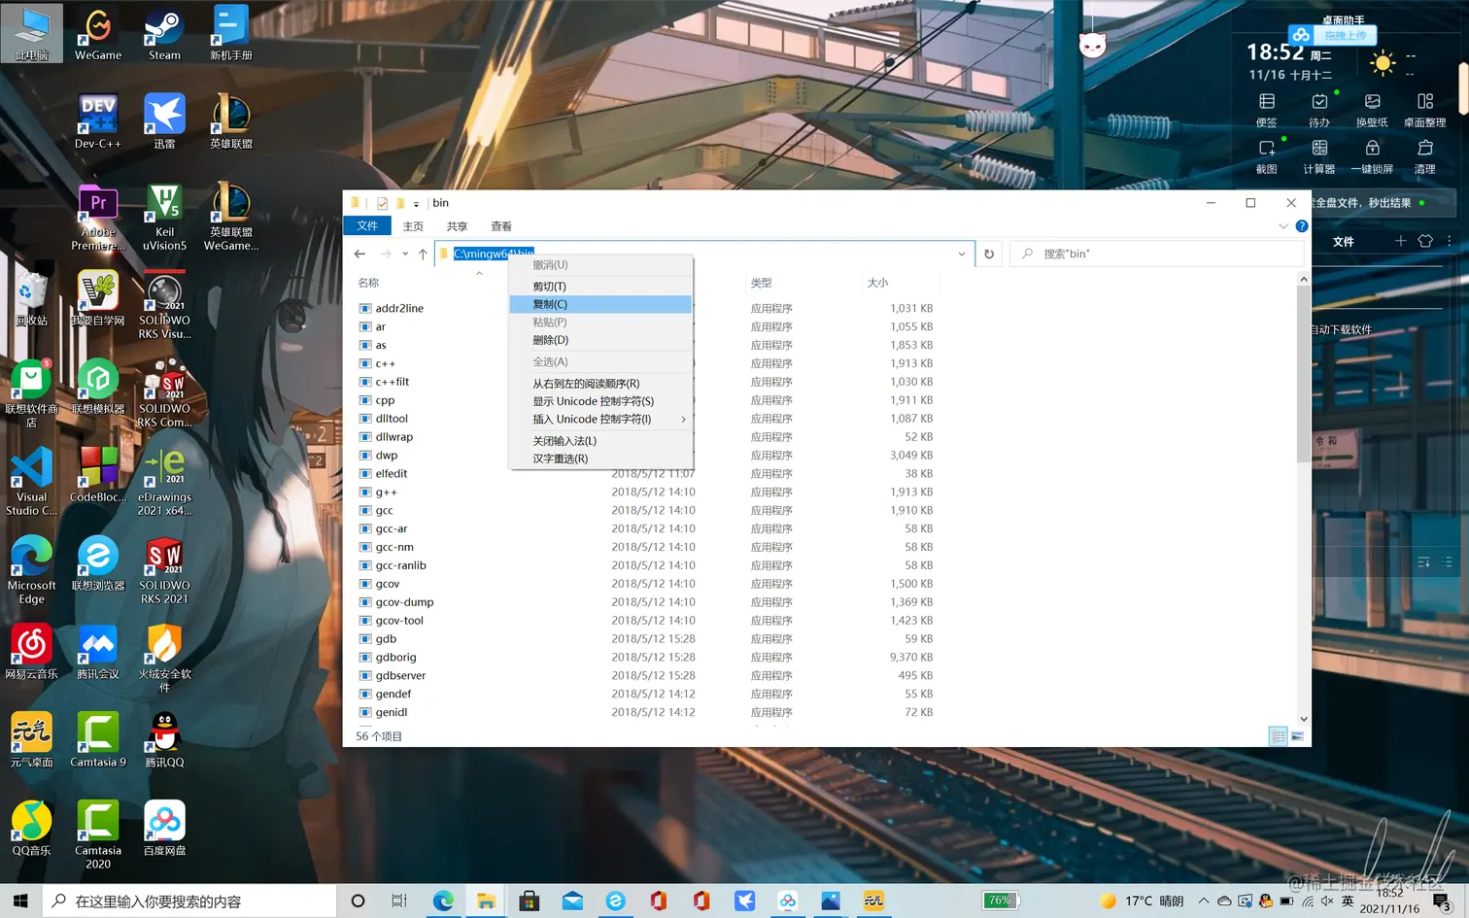Image resolution: width=1469 pixels, height=918 pixels.
Task: Click the 拖拽上传 upload floating button
Action: [1333, 36]
